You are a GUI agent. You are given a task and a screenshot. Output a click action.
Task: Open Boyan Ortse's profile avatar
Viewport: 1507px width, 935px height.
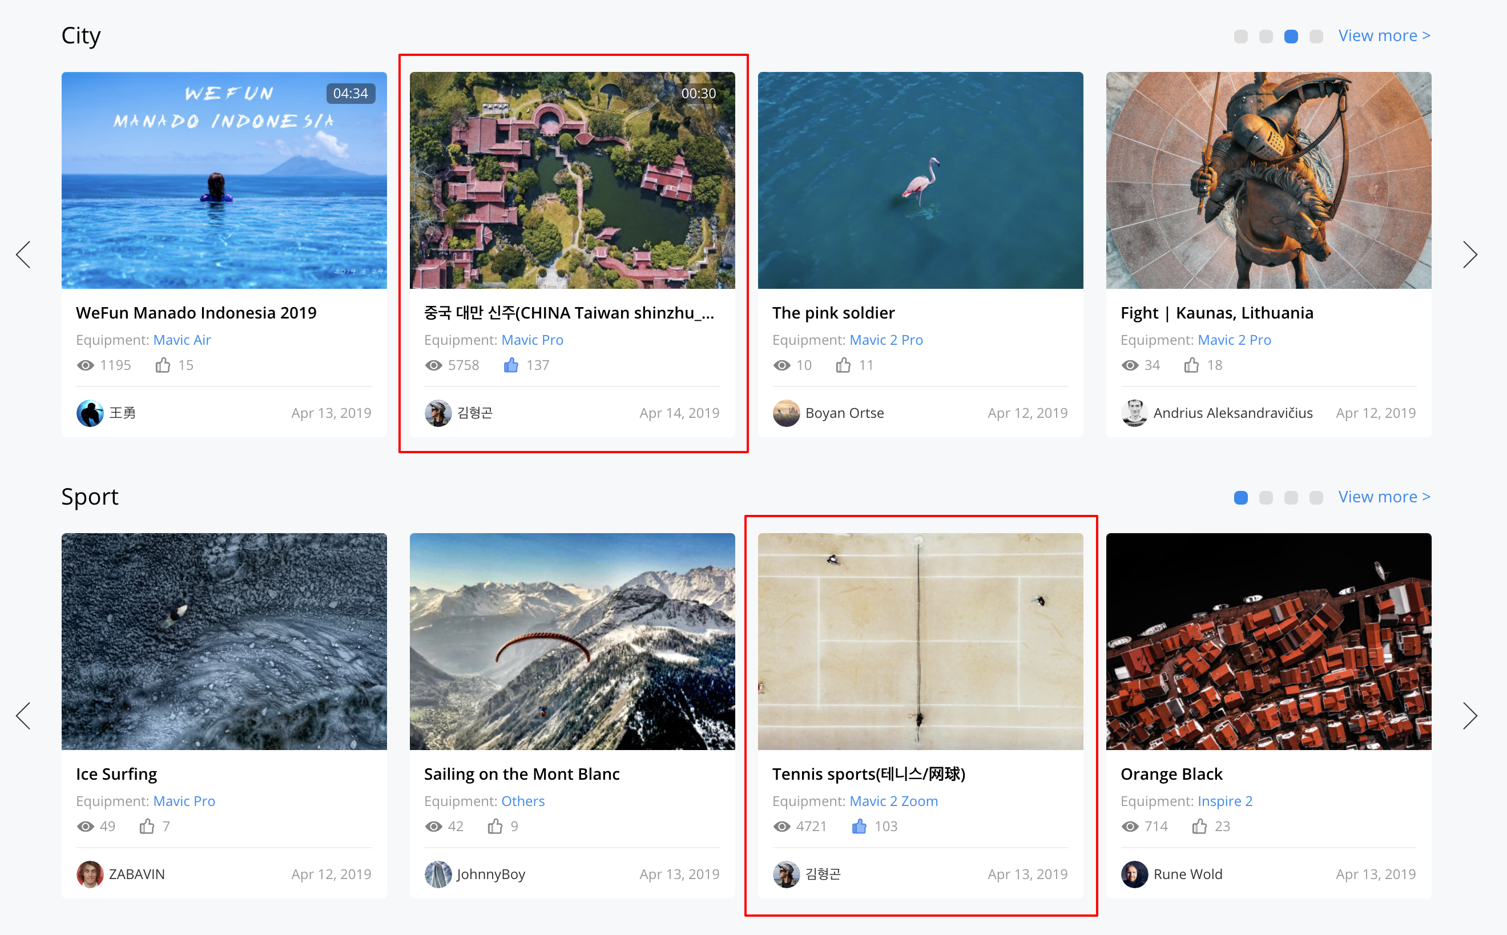coord(786,413)
